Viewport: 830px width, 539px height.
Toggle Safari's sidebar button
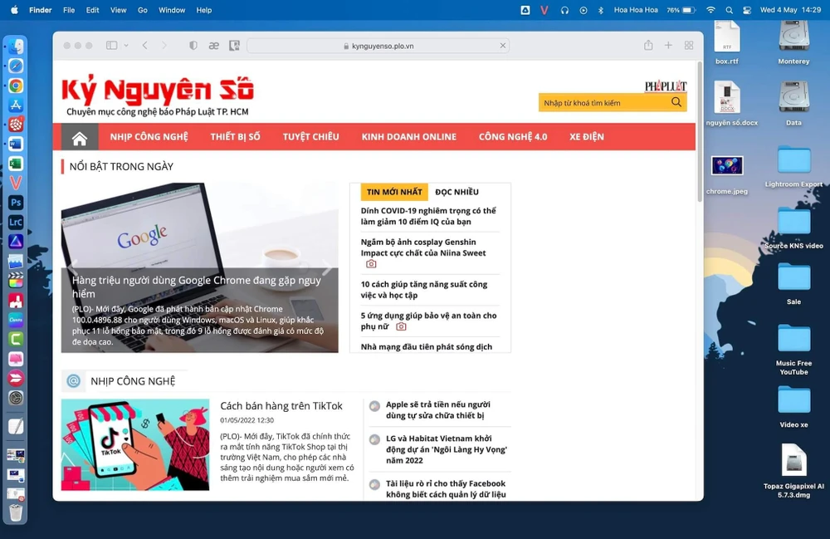click(112, 46)
